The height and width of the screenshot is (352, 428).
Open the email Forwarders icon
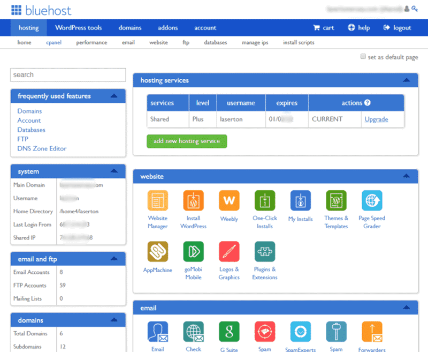372,332
